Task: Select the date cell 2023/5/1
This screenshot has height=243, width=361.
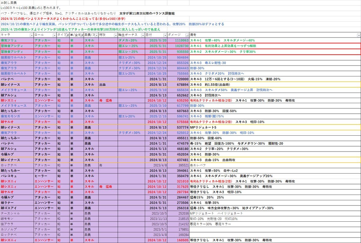Action: point(156,229)
